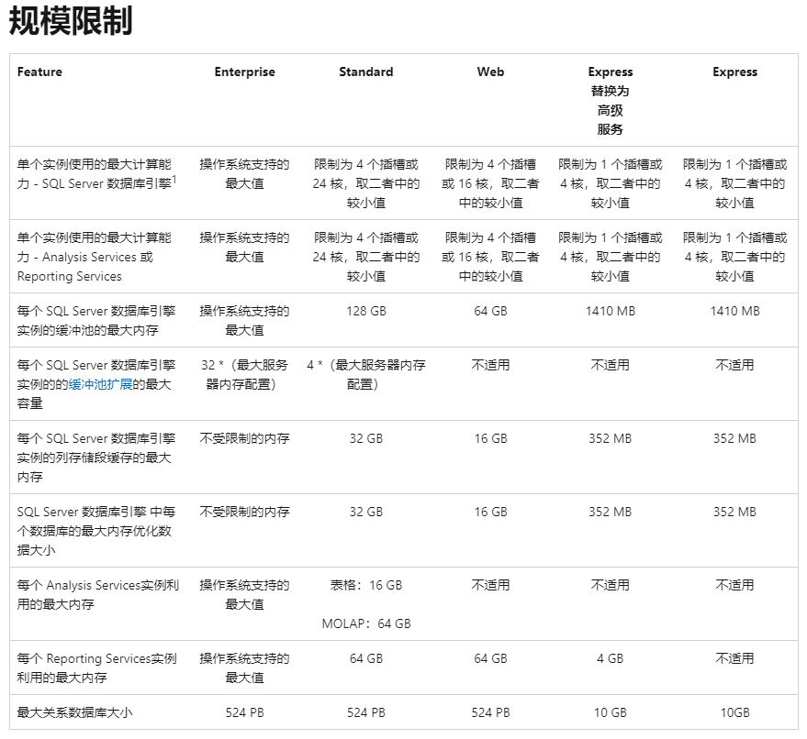Click Enterprise cell in Analysis Services实例利用的最大内存 row
807x739 pixels.
coord(244,594)
